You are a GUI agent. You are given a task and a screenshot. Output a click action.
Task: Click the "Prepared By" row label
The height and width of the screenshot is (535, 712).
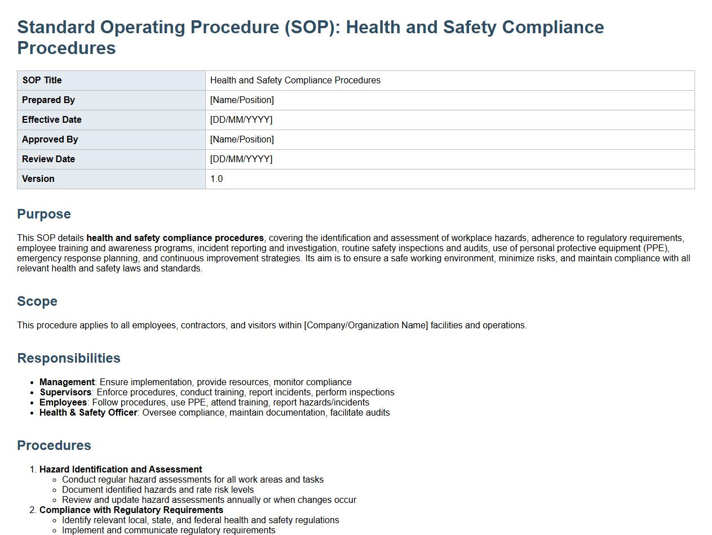(x=48, y=100)
